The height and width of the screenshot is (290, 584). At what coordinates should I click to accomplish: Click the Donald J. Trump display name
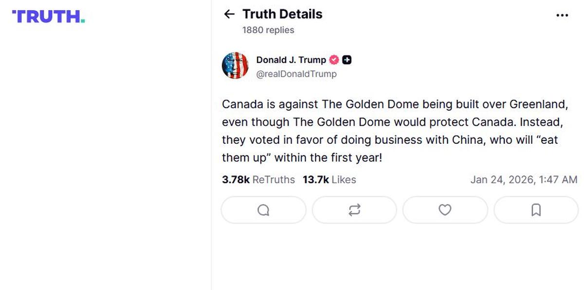[x=291, y=60]
